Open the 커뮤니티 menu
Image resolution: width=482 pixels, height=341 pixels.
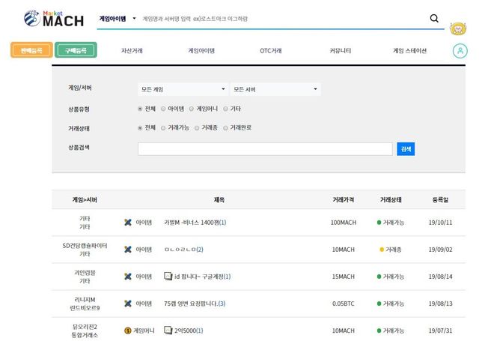[x=340, y=51]
